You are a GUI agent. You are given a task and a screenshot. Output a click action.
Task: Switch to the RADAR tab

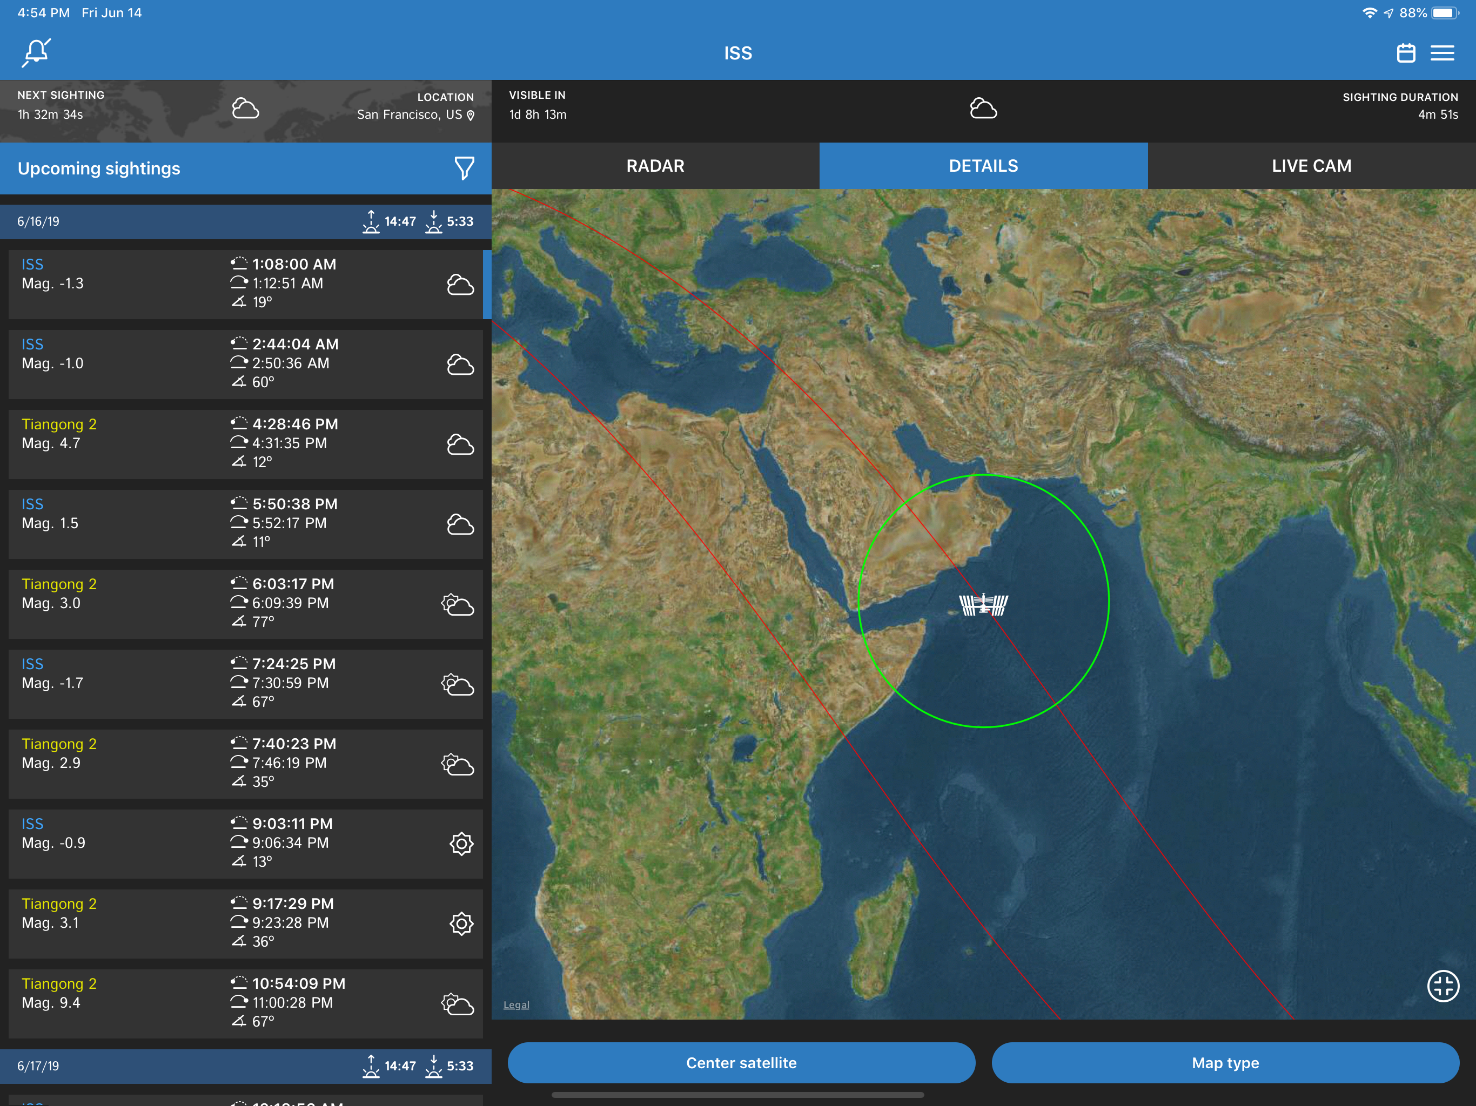(x=655, y=166)
